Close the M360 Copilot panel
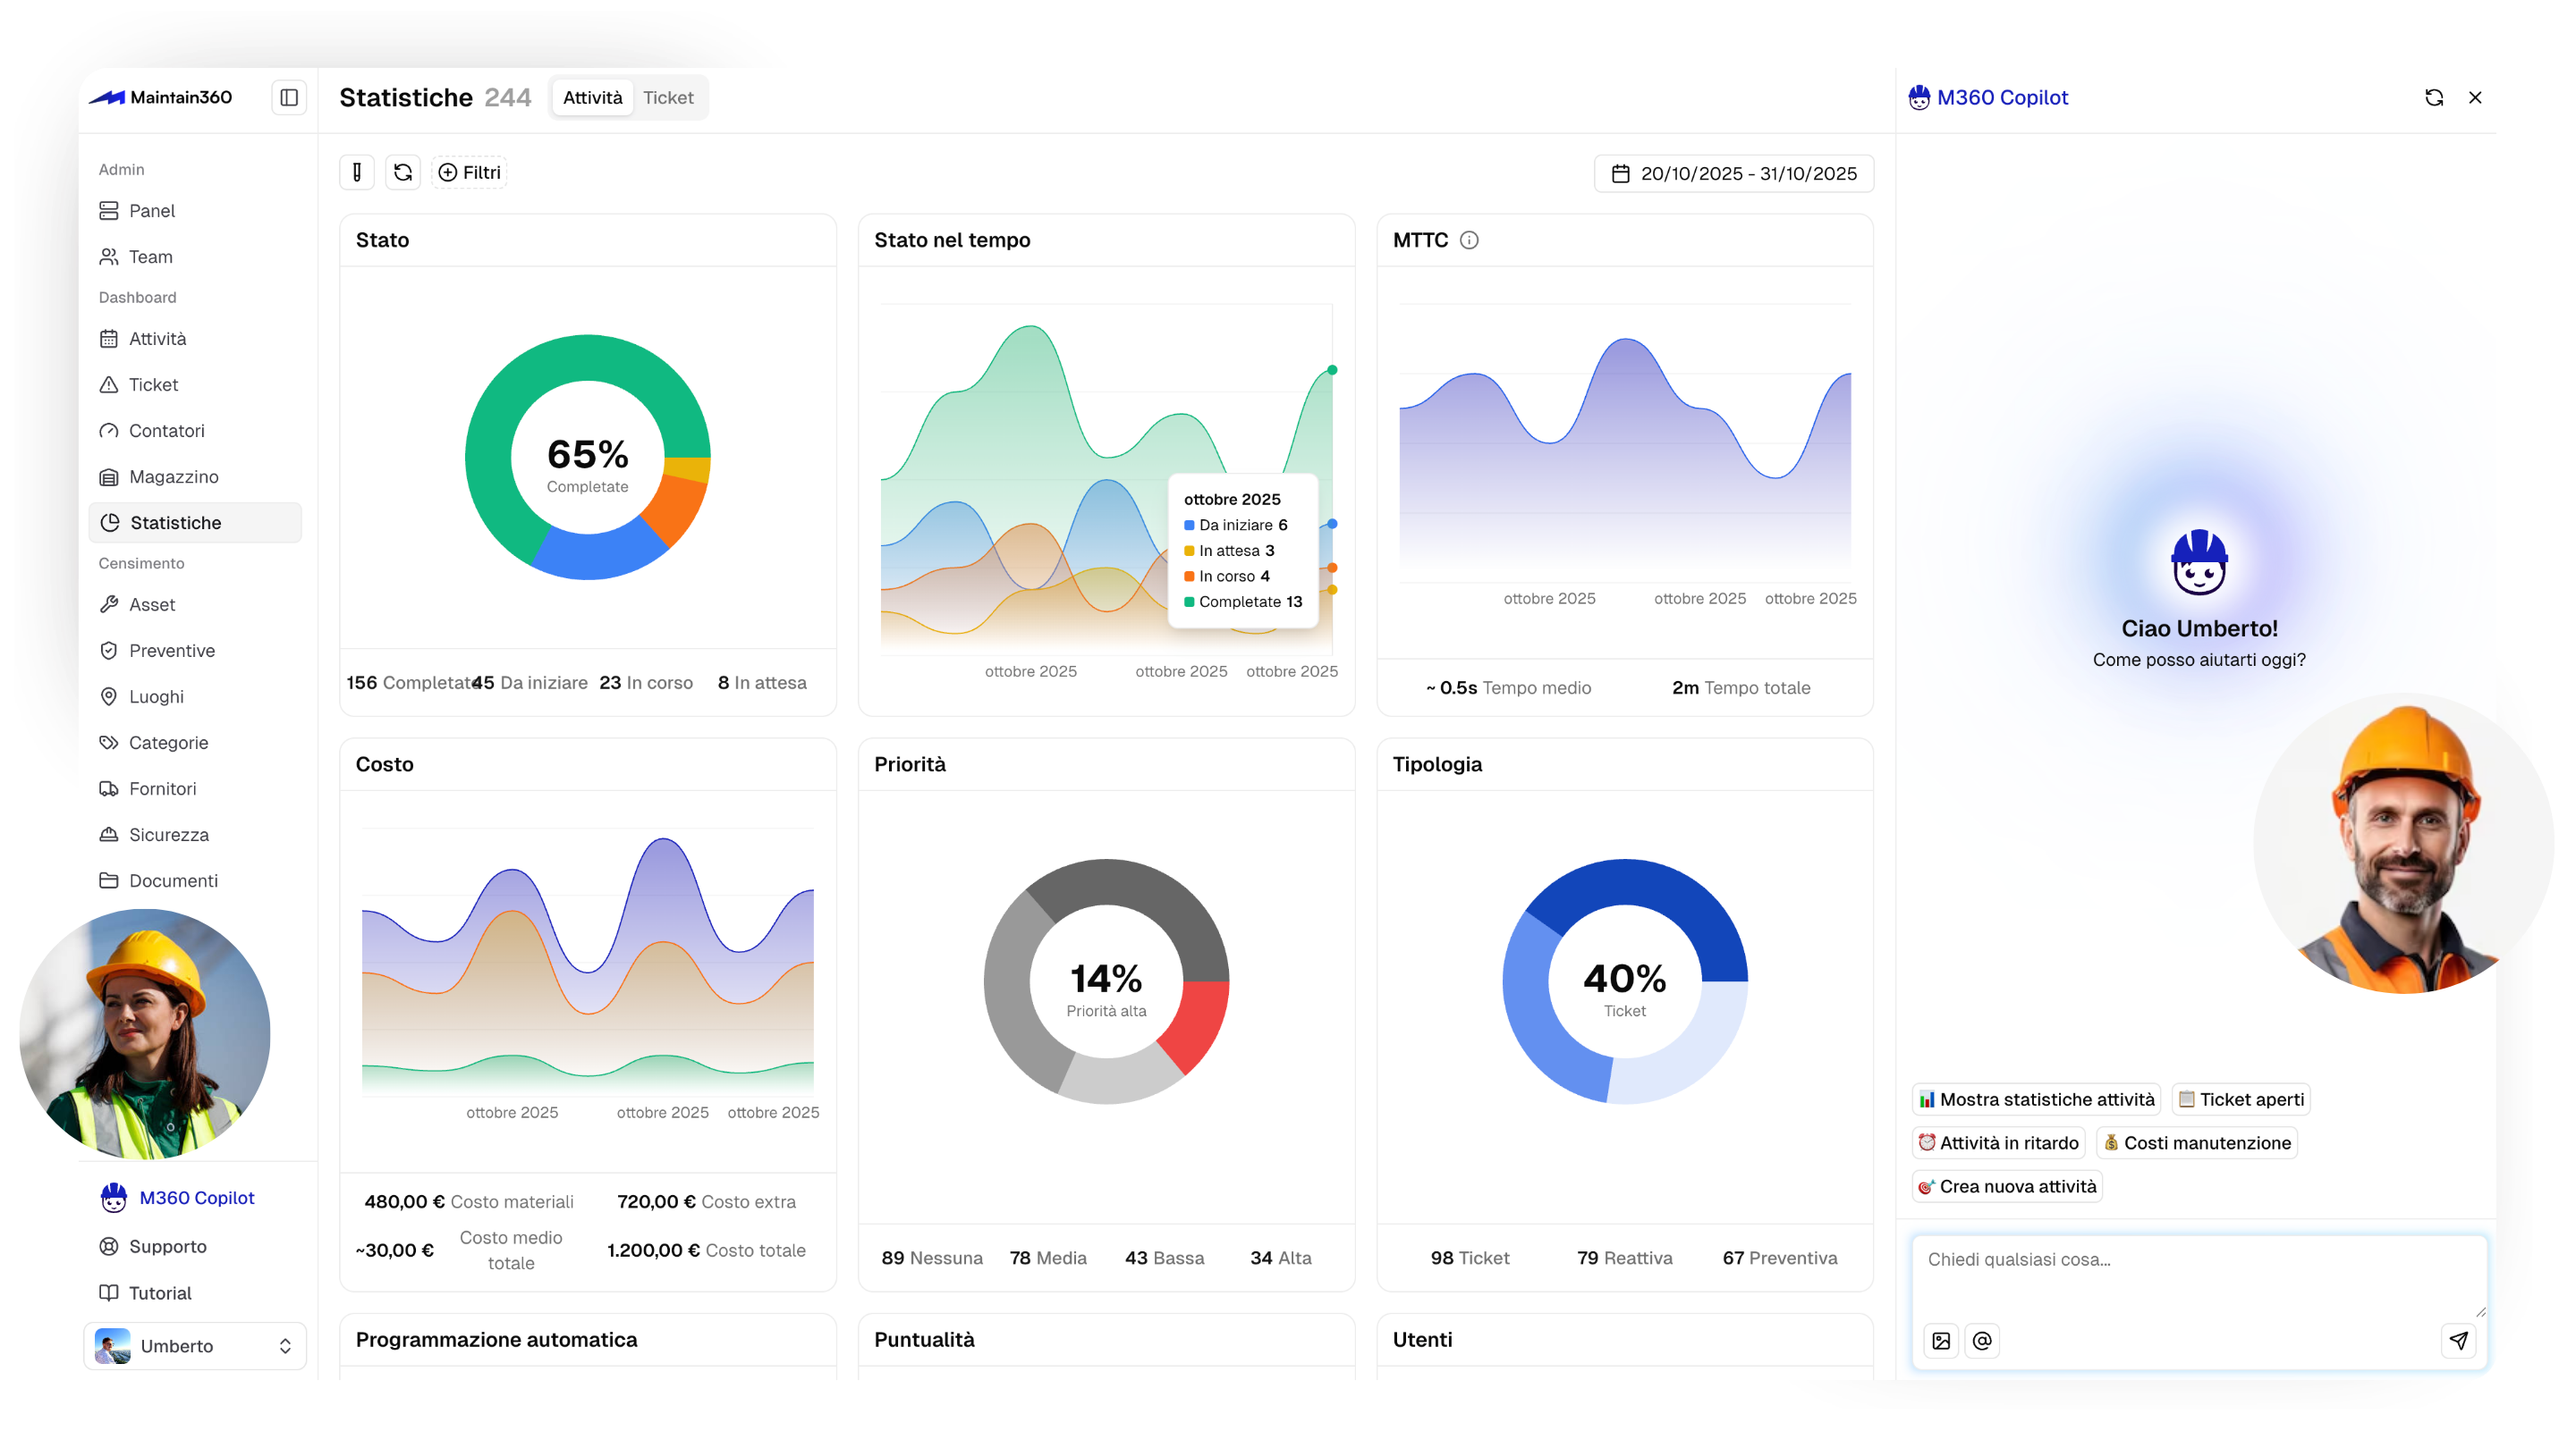 [2475, 97]
